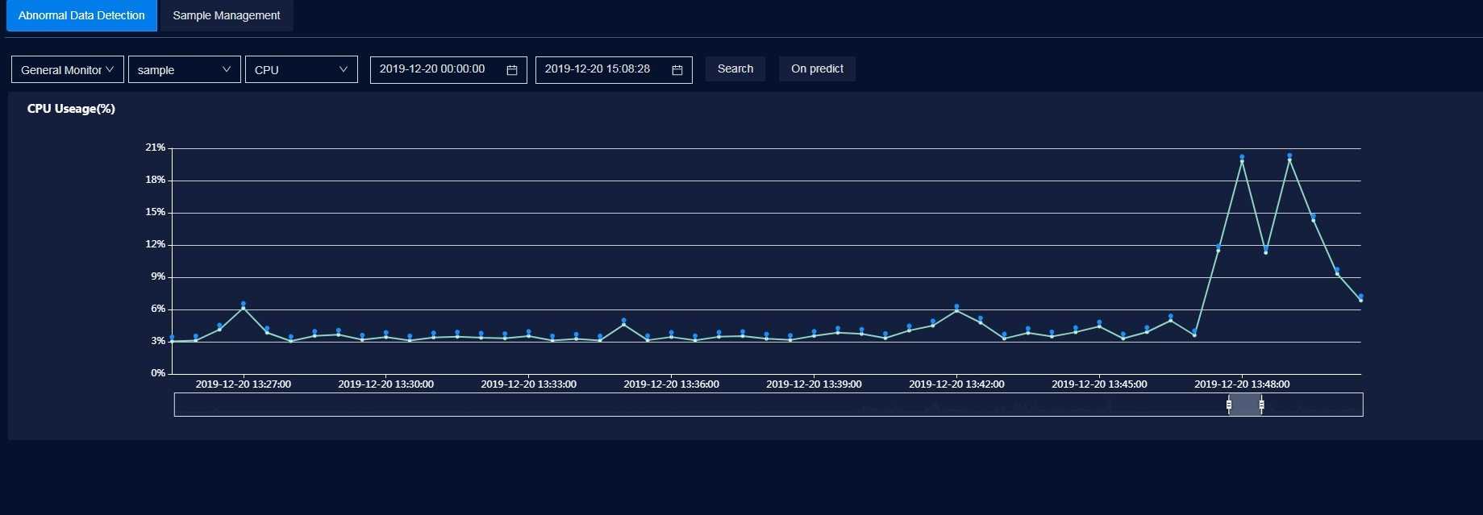1483x515 pixels.
Task: Grab the right handle of the zoom slider
Action: 1261,405
